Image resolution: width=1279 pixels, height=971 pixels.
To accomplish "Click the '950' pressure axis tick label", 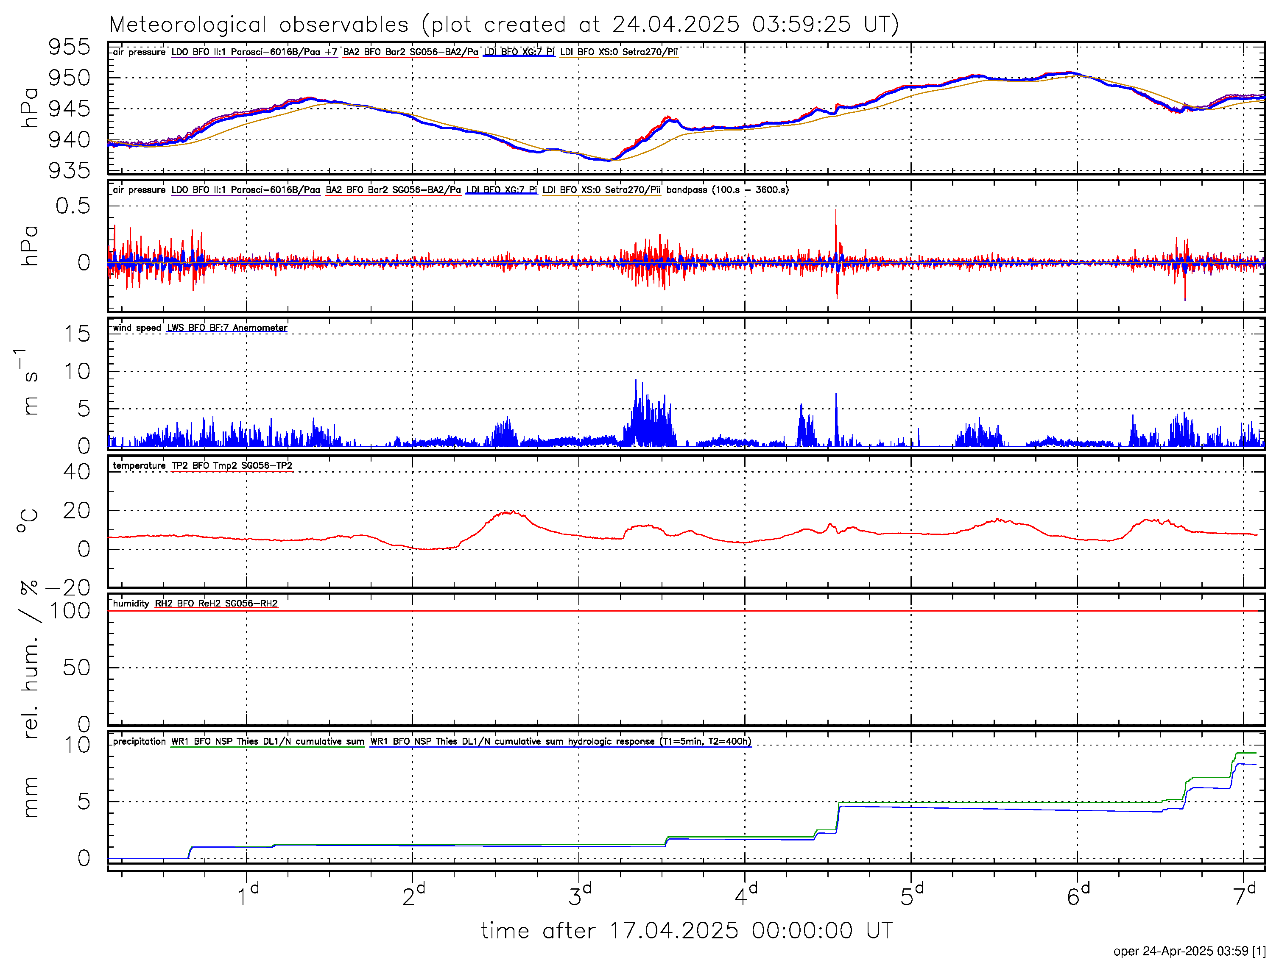I will [x=70, y=78].
